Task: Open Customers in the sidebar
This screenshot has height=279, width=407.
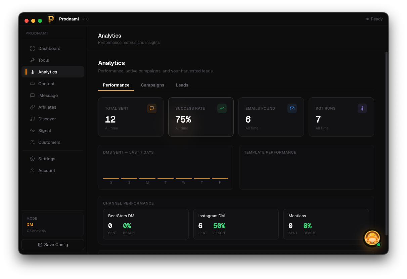Action: 53,143
